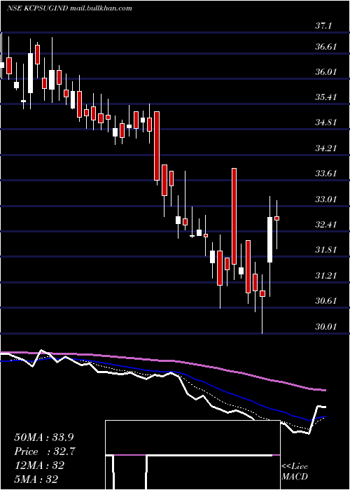Click the 'Price : 32.7' legend text
This screenshot has width=350, height=490.
pyautogui.click(x=45, y=451)
